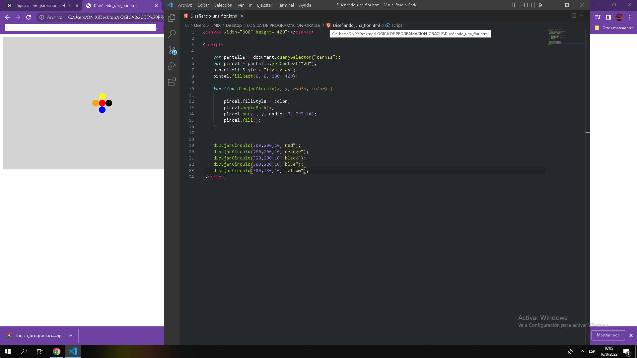
Task: Close the Diseñando_una_flor.html editor tab
Action: tap(242, 16)
